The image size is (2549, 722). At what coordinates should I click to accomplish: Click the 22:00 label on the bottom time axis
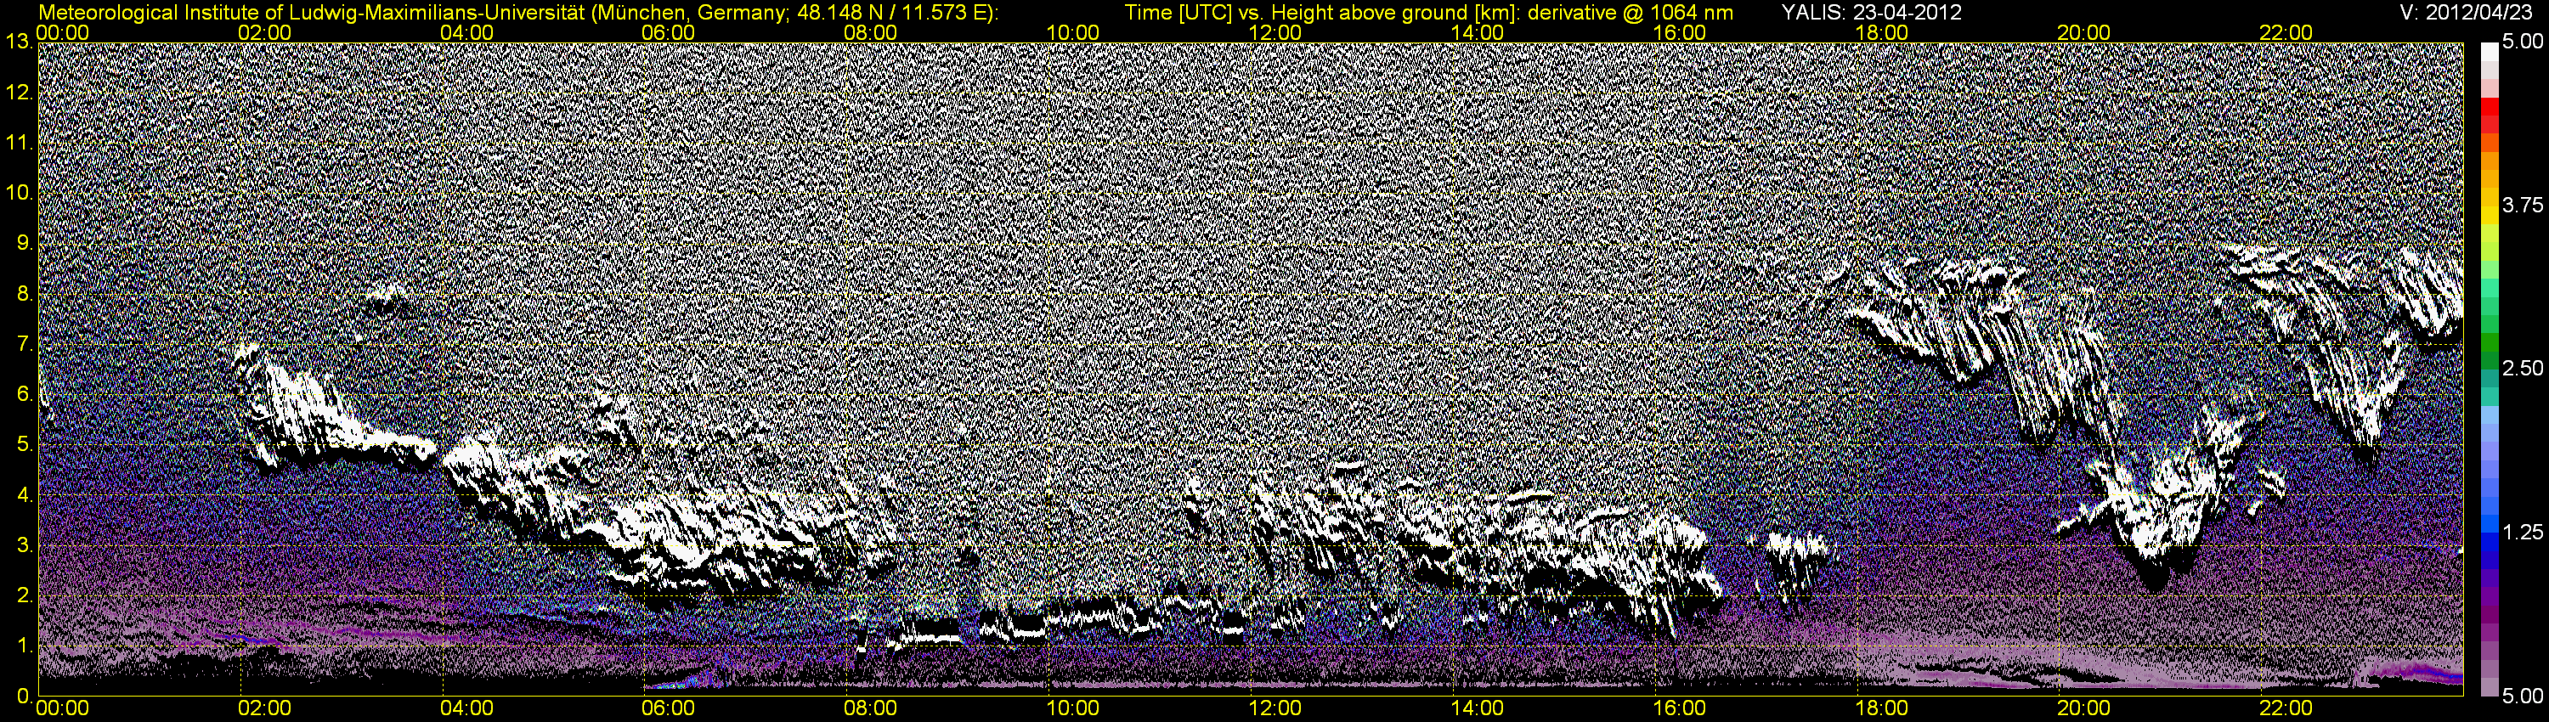tap(2286, 709)
